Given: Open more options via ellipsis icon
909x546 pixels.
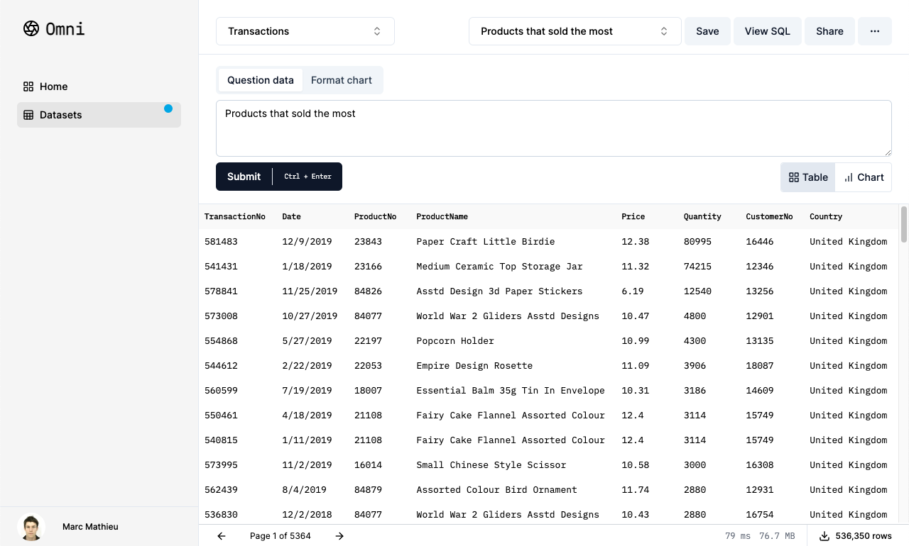Looking at the screenshot, I should [874, 31].
